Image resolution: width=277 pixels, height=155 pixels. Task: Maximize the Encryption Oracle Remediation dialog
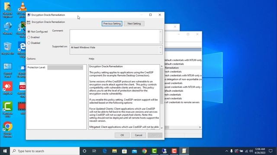151,15
